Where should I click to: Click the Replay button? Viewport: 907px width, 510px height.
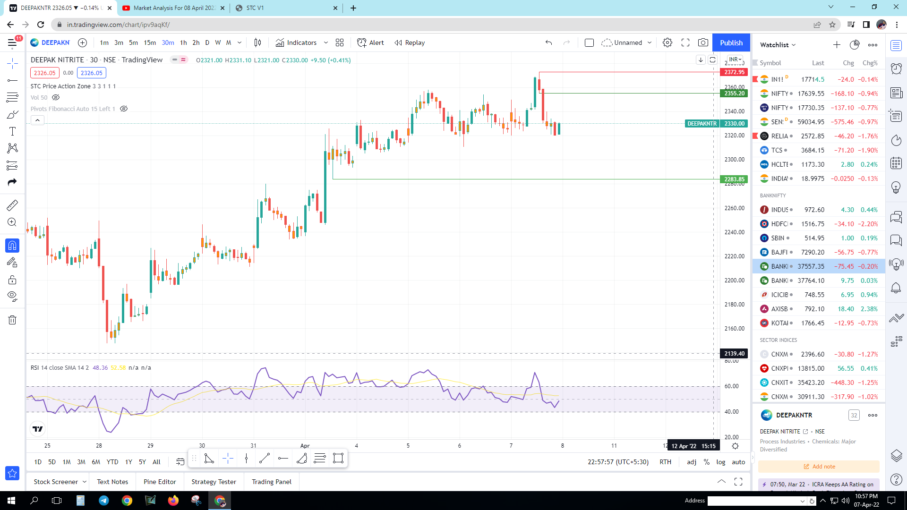pyautogui.click(x=410, y=42)
